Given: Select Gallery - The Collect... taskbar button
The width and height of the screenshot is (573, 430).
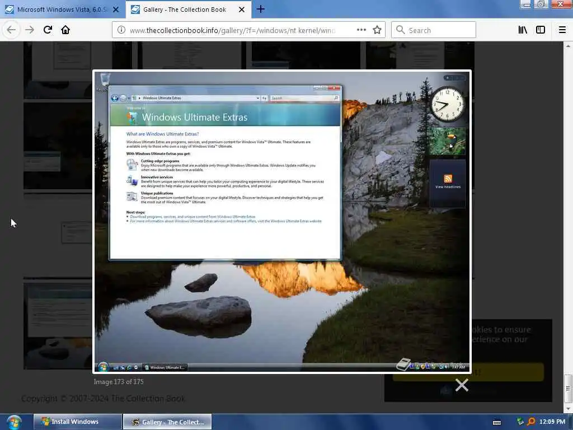Looking at the screenshot, I should [167, 422].
